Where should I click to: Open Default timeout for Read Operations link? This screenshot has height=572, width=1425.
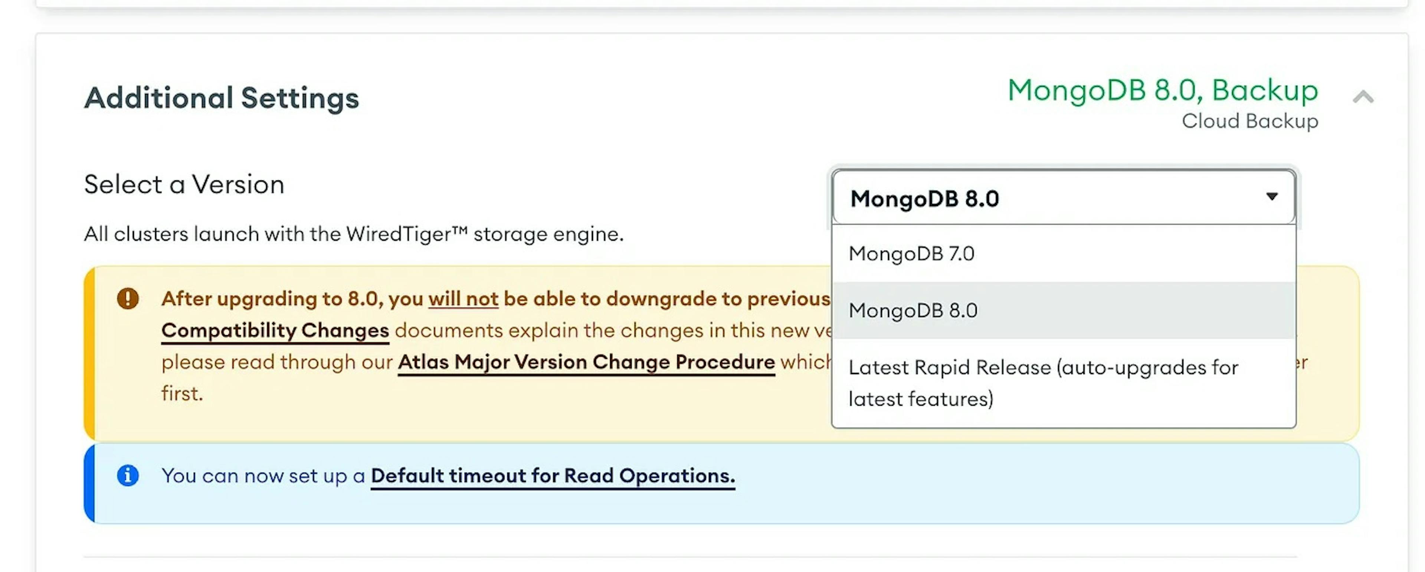coord(553,476)
